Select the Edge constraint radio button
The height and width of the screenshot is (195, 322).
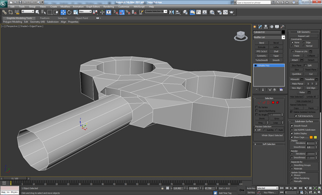pyautogui.click(x=304, y=42)
